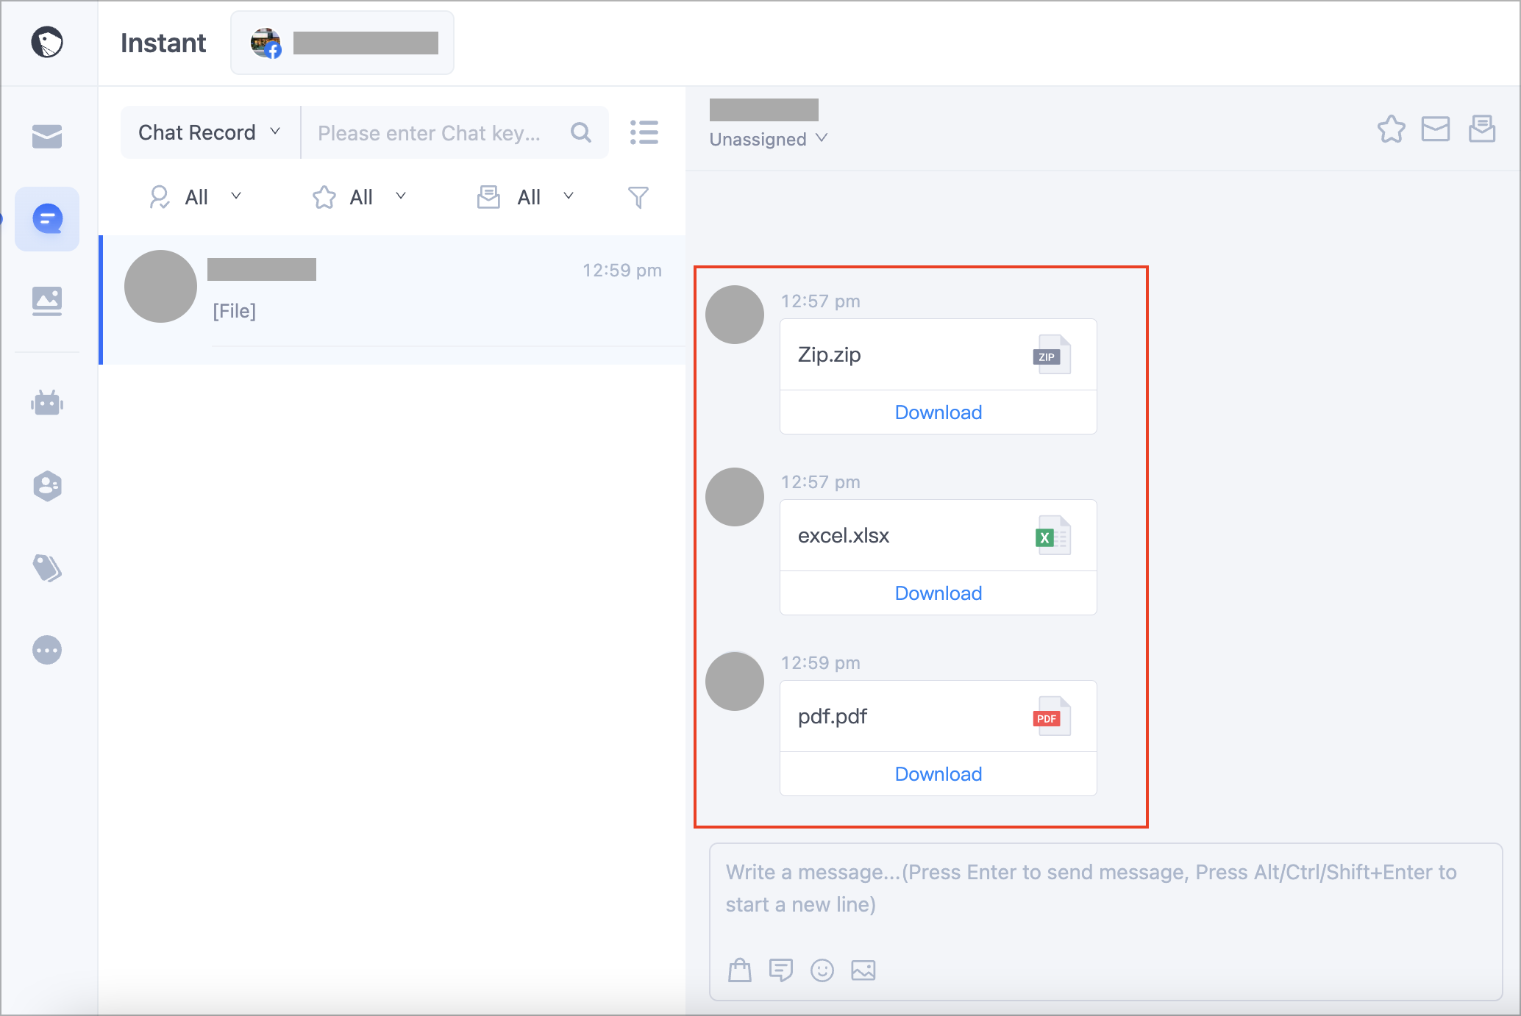Click the search magnifier icon
1521x1016 pixels.
pyautogui.click(x=581, y=132)
